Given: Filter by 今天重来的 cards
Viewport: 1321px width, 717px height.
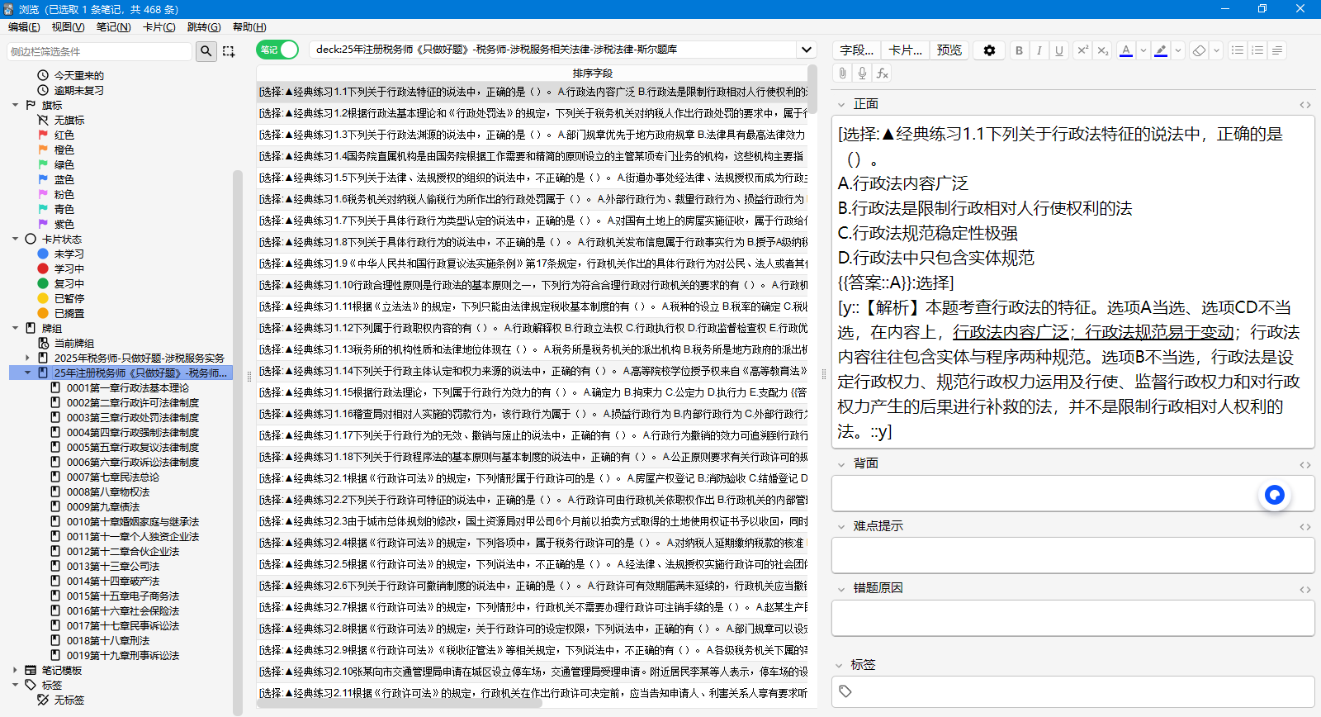Looking at the screenshot, I should pos(78,75).
